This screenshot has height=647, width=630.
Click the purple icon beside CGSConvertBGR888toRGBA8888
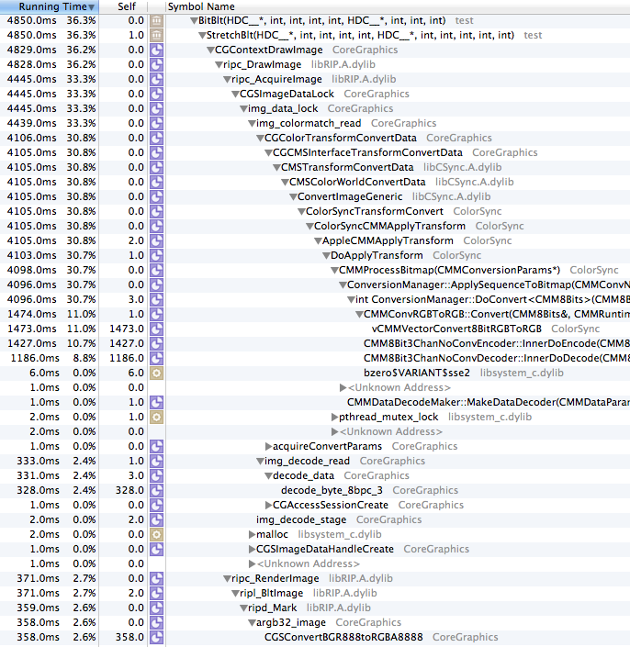click(x=156, y=637)
